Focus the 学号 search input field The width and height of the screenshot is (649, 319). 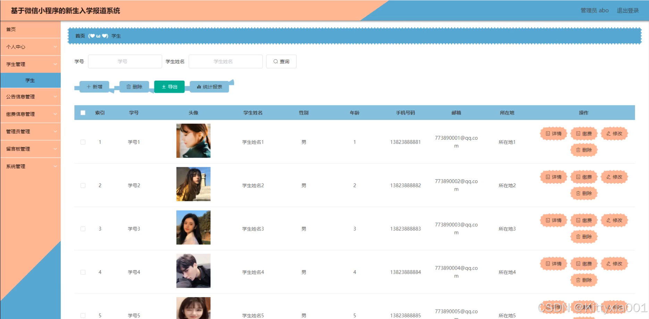click(x=125, y=62)
